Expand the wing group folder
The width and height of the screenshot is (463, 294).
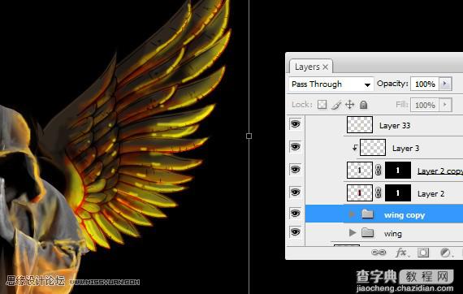pyautogui.click(x=352, y=233)
